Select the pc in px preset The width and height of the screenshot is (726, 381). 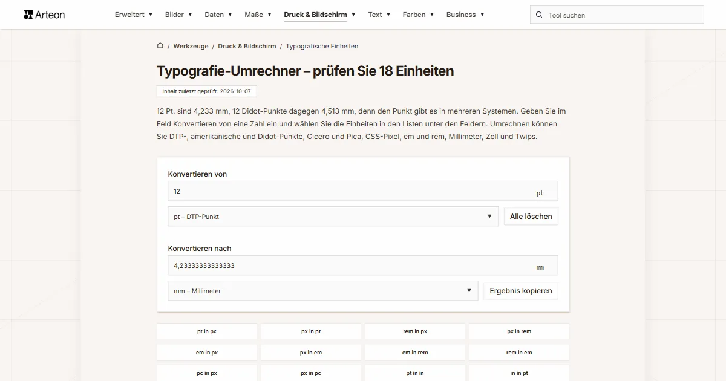click(x=207, y=373)
